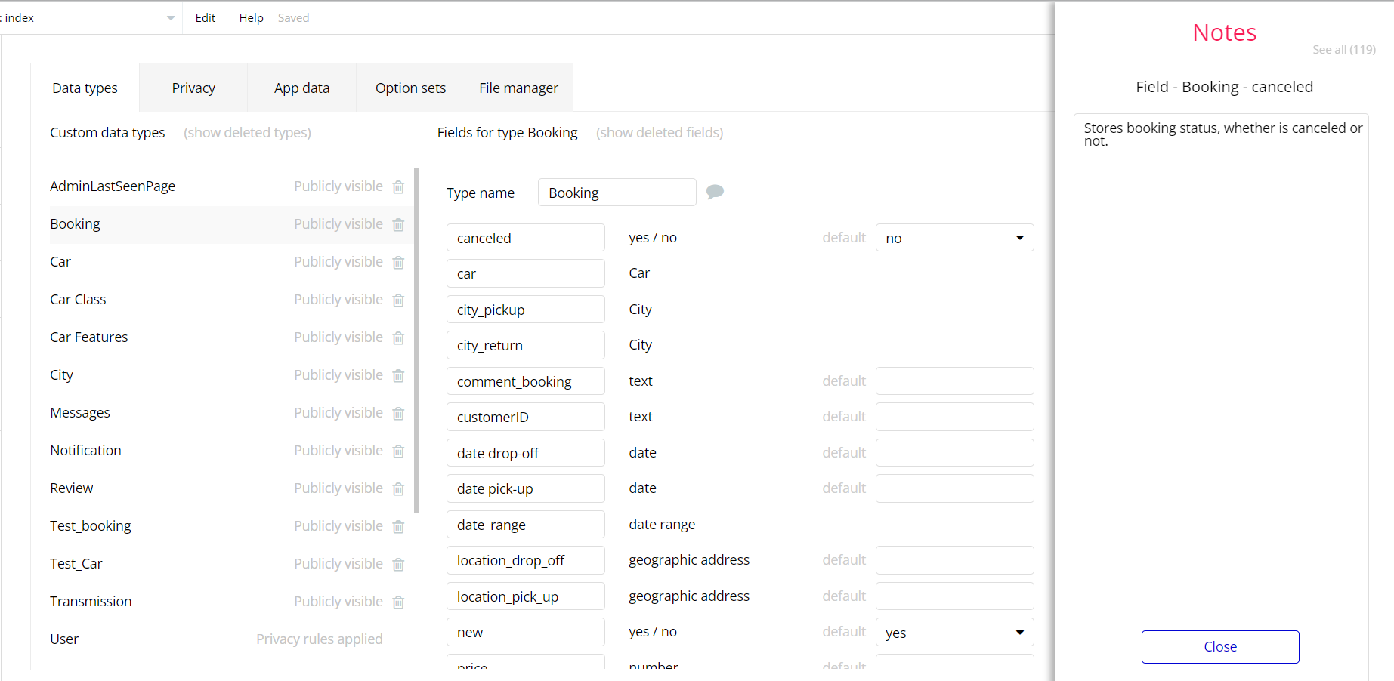Expand the index page selector dropdown

coord(170,18)
